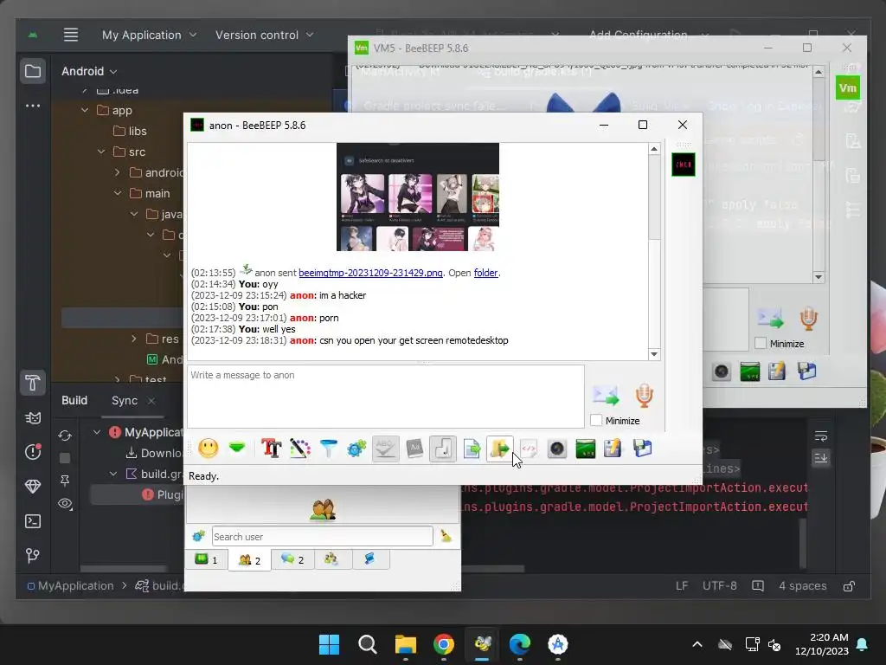Open the Version control dropdown

(264, 35)
